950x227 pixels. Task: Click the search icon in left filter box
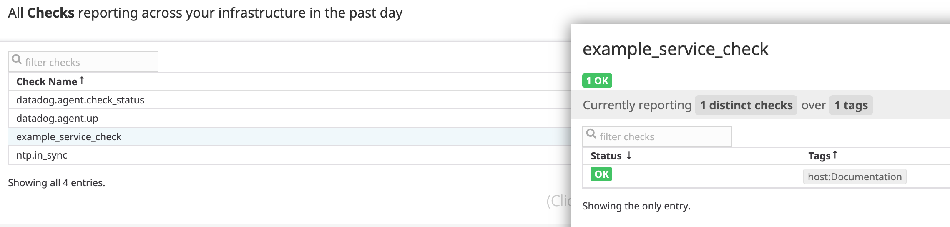pos(17,60)
